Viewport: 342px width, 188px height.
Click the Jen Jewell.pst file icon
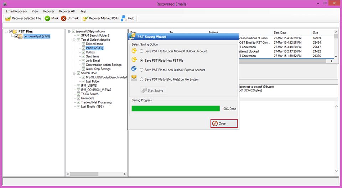(20, 36)
